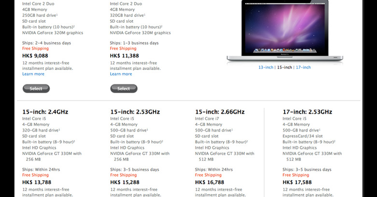The height and width of the screenshot is (197, 377).
Task: Click Free Shipping text under 2.4GHz model
Action: (x=35, y=175)
